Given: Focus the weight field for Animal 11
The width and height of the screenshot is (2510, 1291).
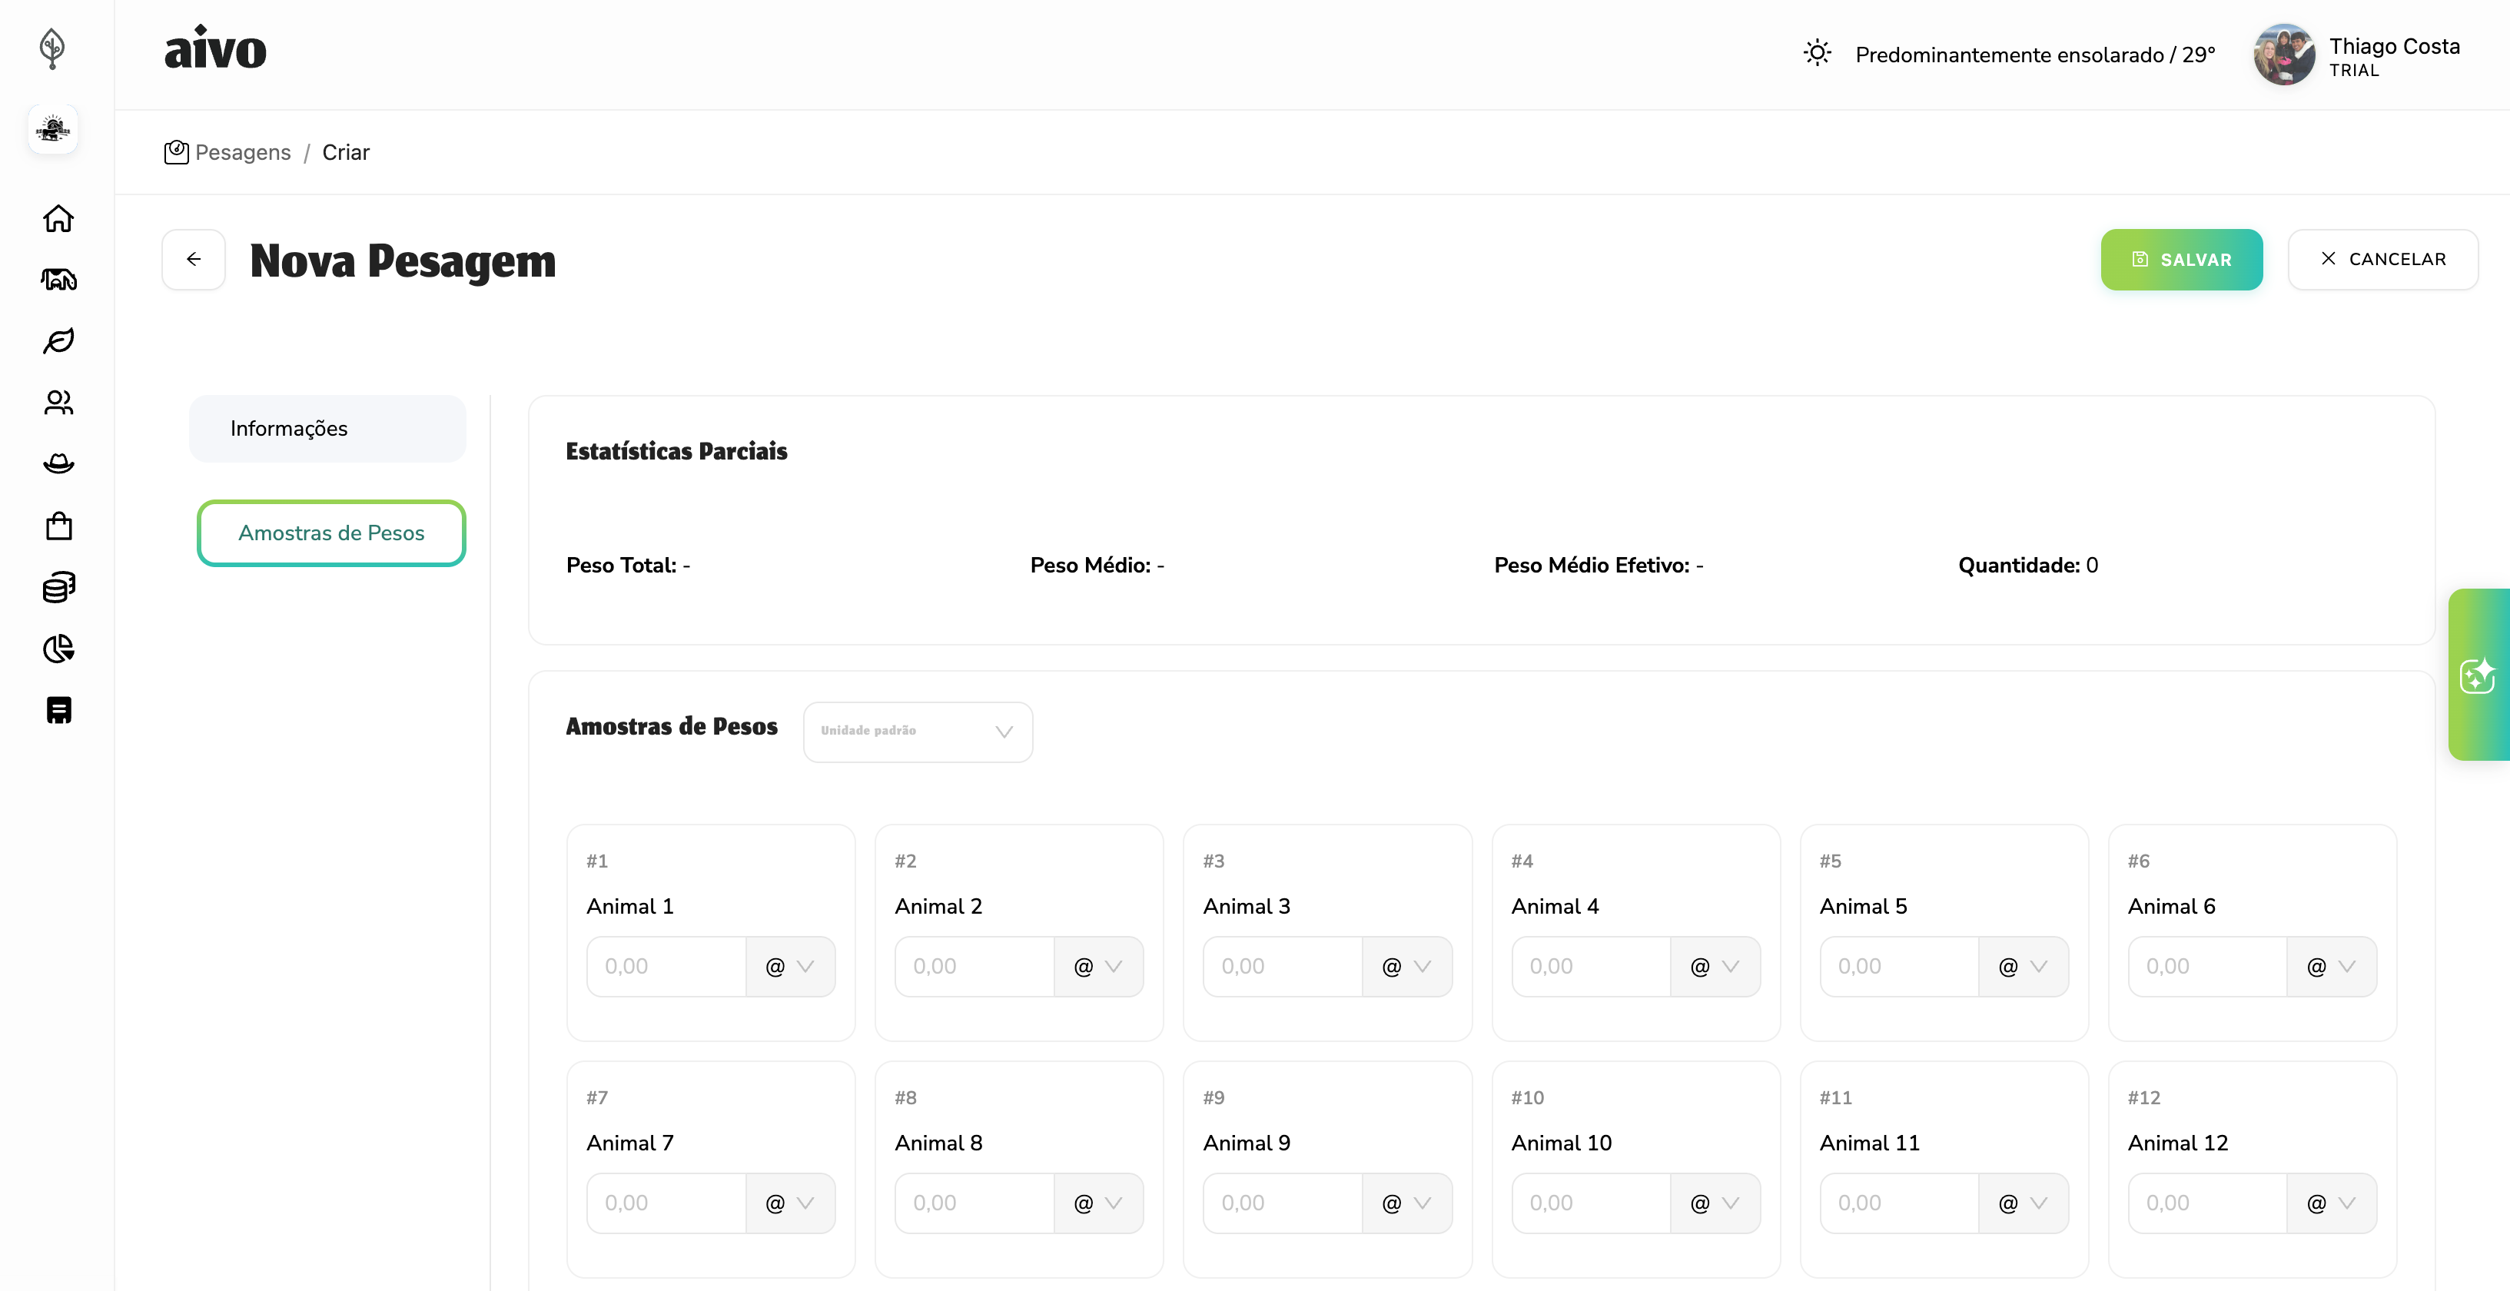Looking at the screenshot, I should [x=1899, y=1203].
